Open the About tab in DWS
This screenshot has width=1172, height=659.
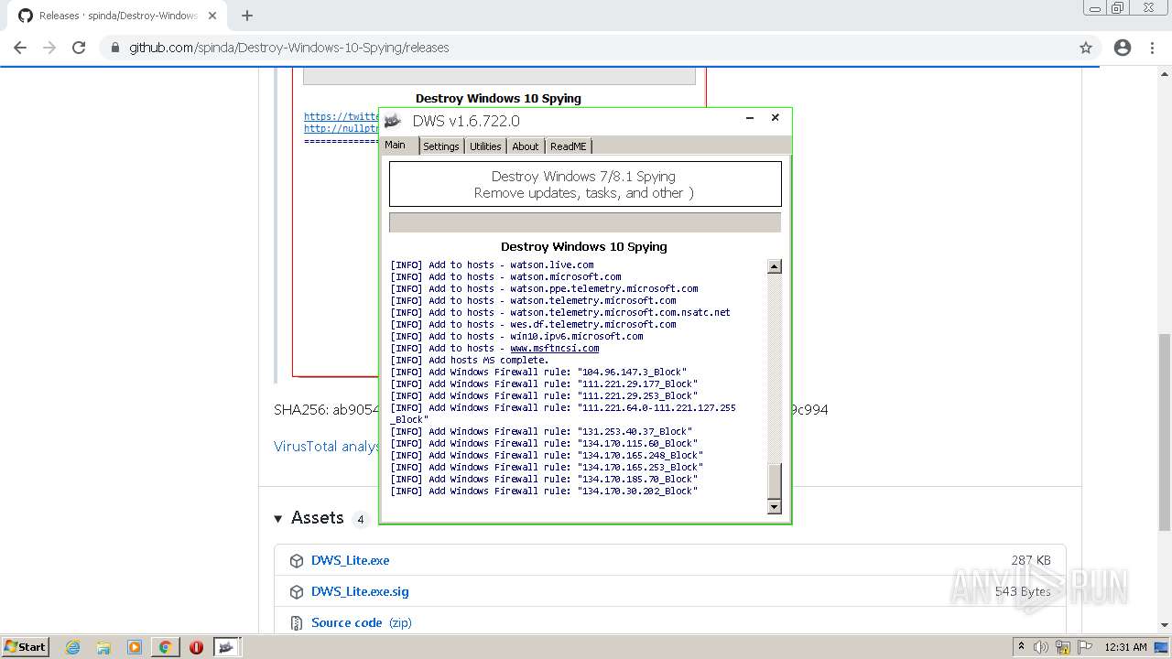point(526,146)
